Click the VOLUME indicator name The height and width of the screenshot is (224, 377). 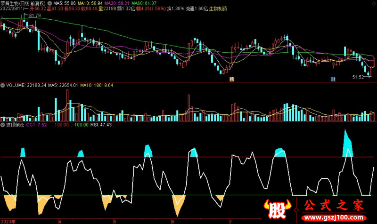pos(16,85)
